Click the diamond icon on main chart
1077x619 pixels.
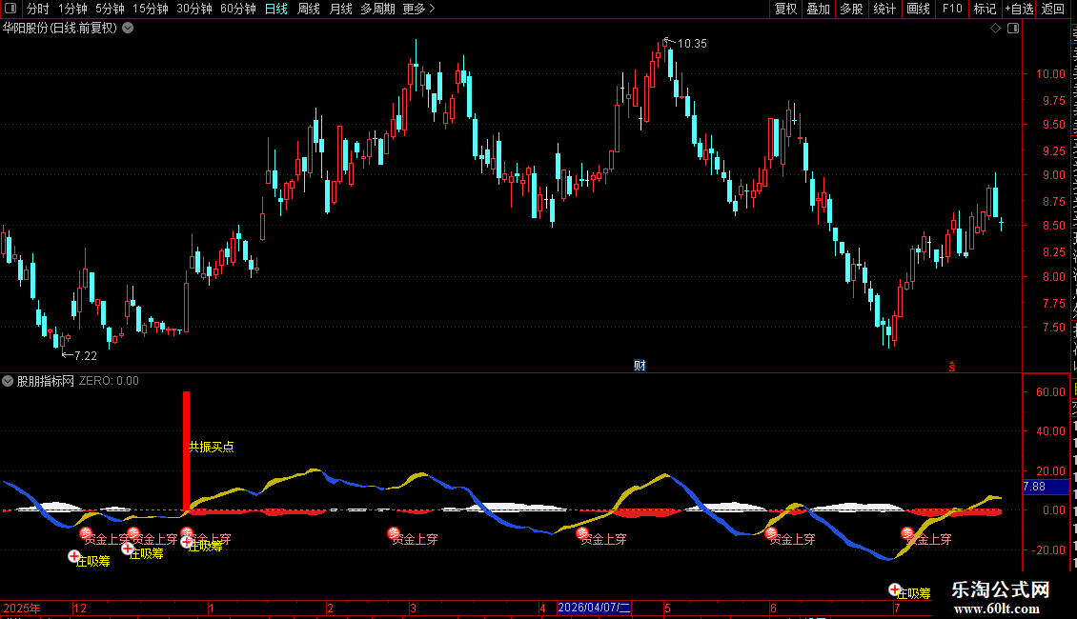point(995,29)
